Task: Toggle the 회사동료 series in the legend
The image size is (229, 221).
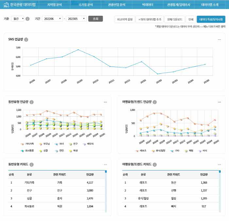Action: [x=27, y=151]
